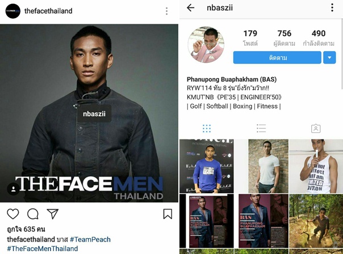Open nbaszii profile options menu
Screen dimensions: 343x254
click(332, 8)
